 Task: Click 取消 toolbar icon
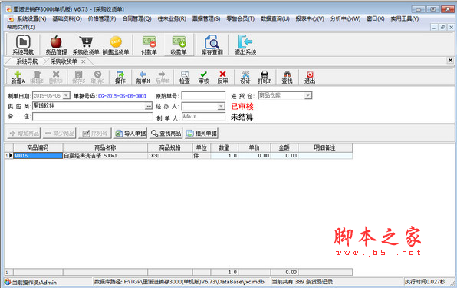tap(97, 78)
